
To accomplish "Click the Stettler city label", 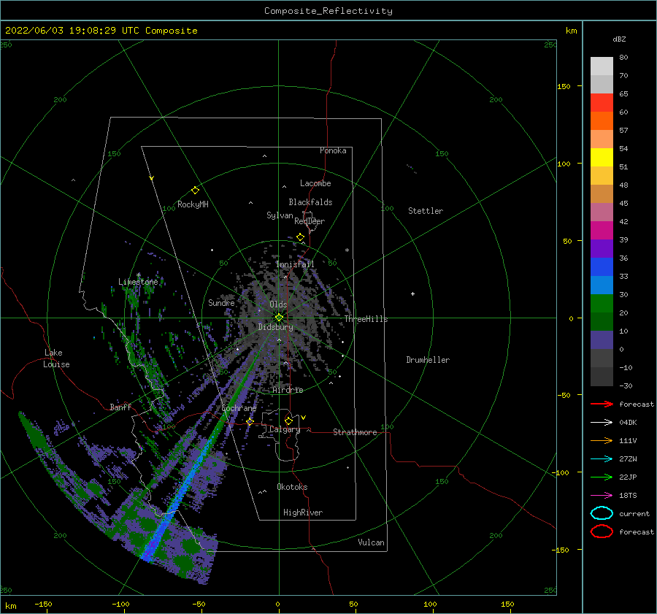I will [x=426, y=211].
